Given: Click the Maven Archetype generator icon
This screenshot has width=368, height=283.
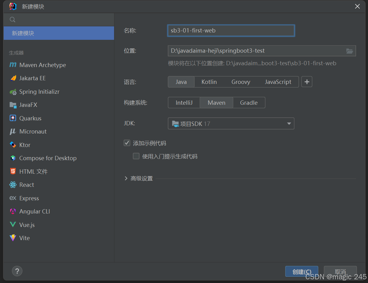Looking at the screenshot, I should click(13, 65).
